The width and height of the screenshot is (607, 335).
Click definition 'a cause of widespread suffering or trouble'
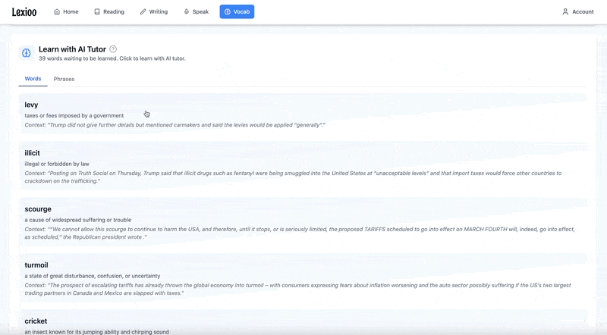78,220
